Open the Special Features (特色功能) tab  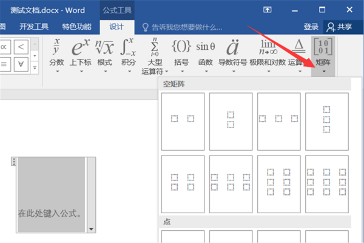pyautogui.click(x=76, y=27)
